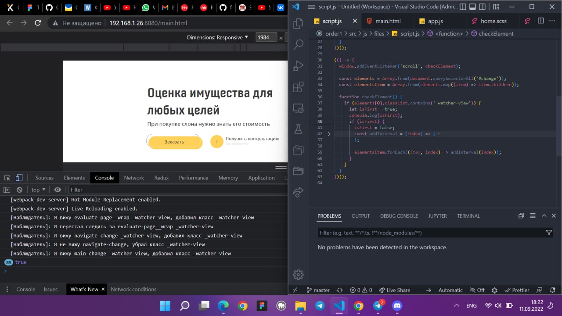Image resolution: width=562 pixels, height=316 pixels.
Task: Toggle live expression eye icon in console
Action: [x=58, y=190]
